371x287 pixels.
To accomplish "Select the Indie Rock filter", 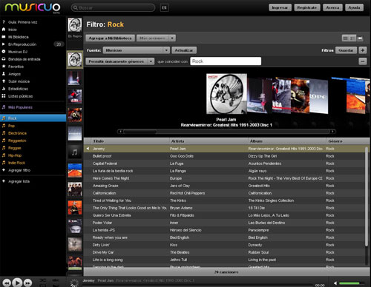I will pos(16,163).
